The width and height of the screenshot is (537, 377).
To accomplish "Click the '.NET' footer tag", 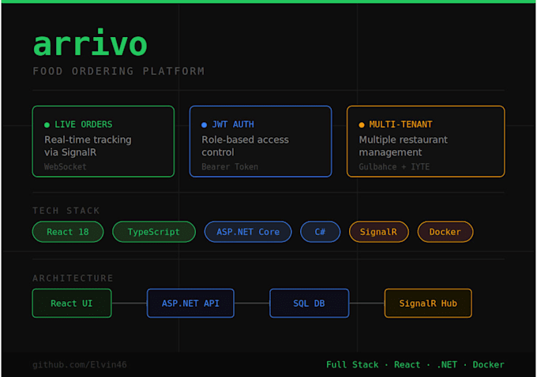I will click(447, 364).
